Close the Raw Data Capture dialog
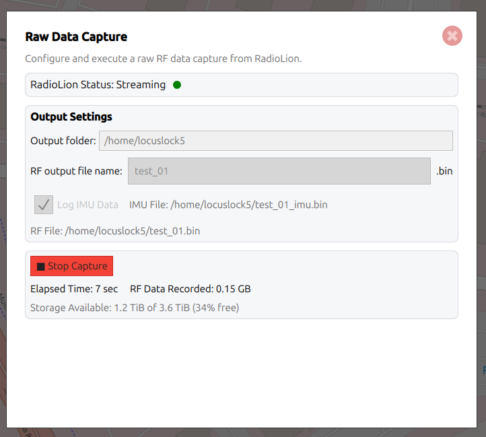 [452, 36]
